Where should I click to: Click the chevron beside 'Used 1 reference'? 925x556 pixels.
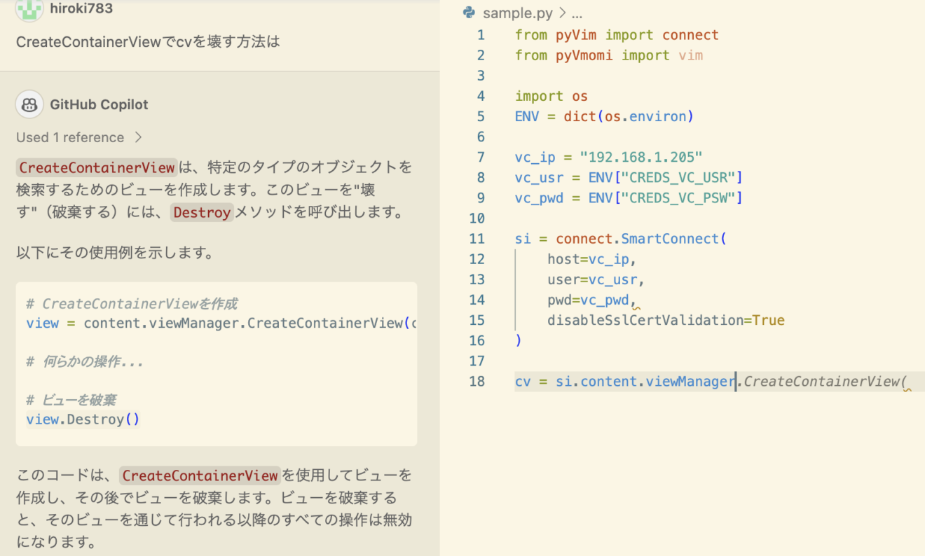[137, 137]
